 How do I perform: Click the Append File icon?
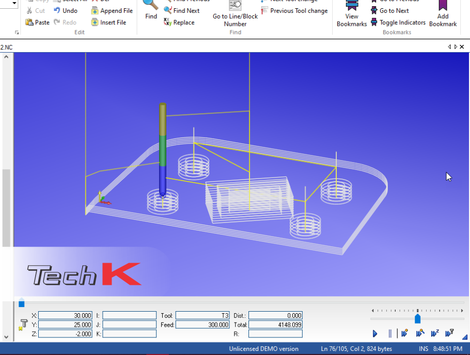tap(96, 10)
